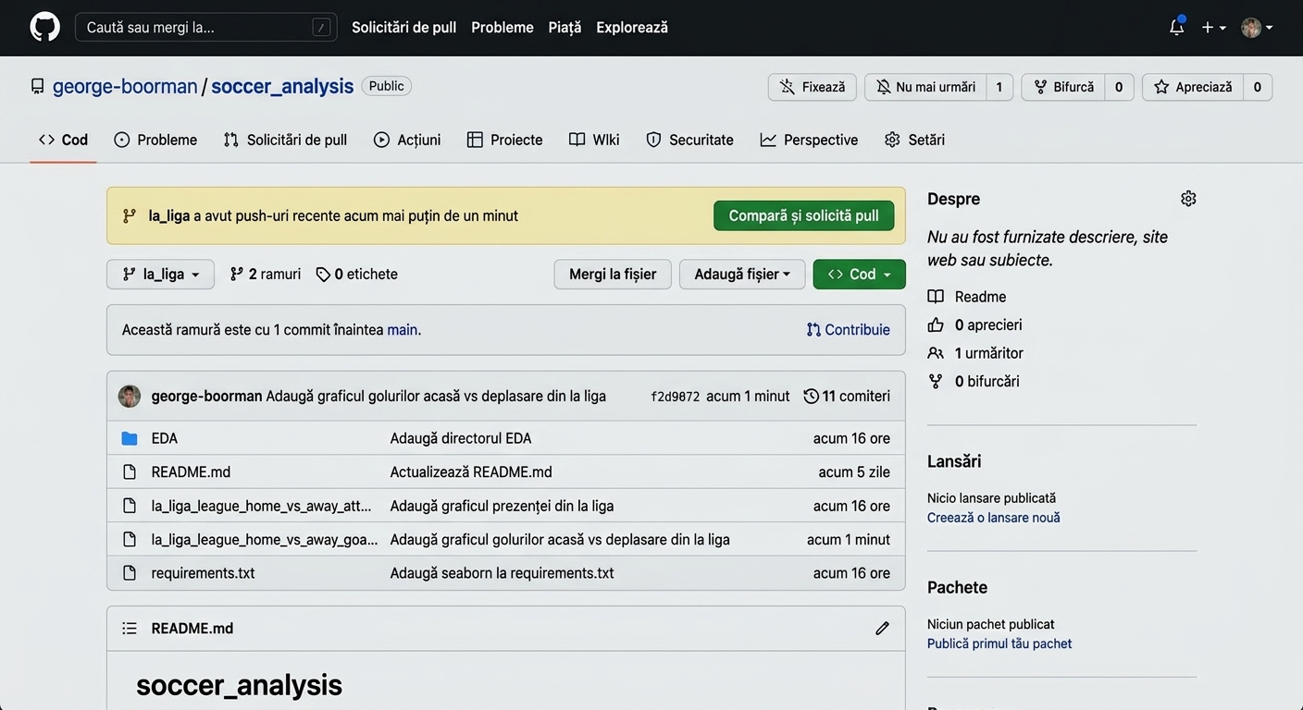
Task: Open the user avatar menu
Action: [x=1257, y=28]
